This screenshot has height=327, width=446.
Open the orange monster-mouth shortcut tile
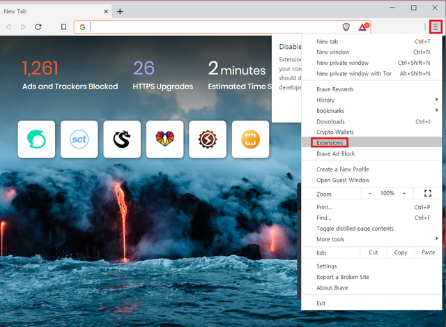pyautogui.click(x=250, y=139)
